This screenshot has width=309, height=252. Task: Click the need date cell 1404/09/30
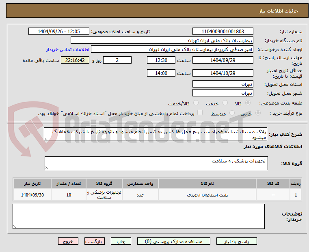pos(32,195)
